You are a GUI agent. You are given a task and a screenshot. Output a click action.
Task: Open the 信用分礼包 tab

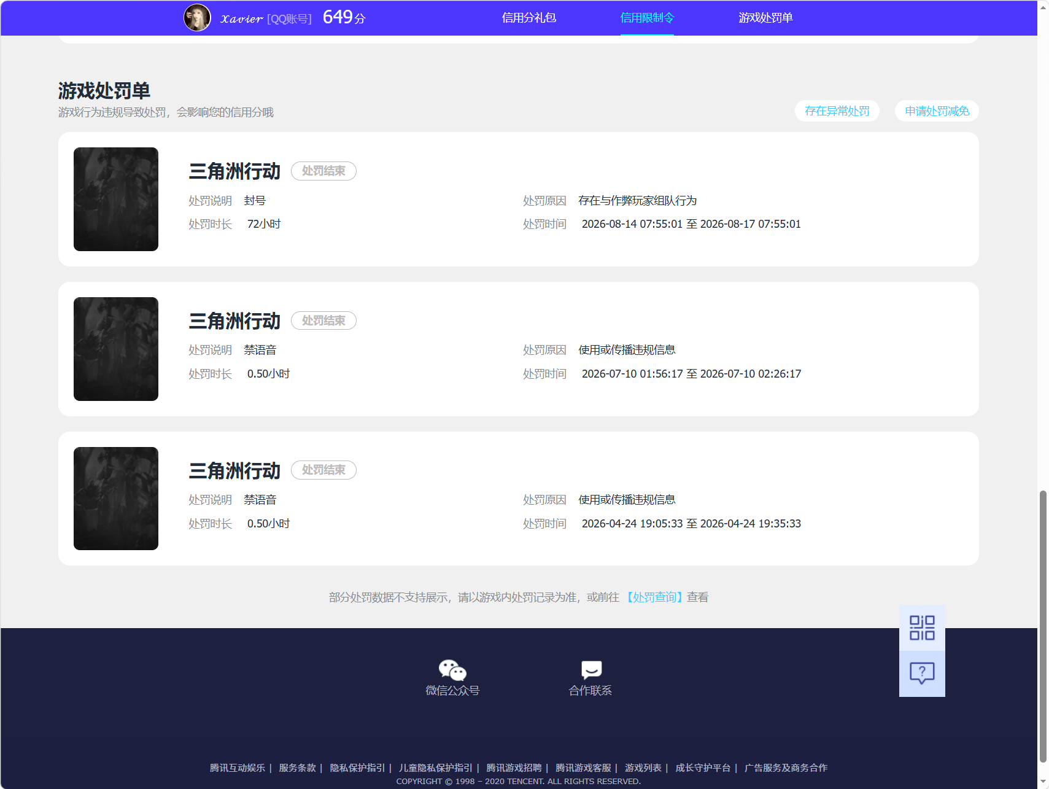528,18
